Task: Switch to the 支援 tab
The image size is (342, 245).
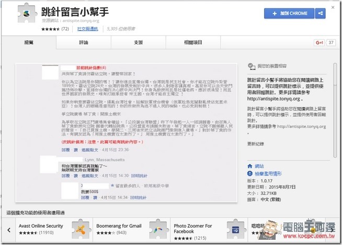Action: (138, 42)
